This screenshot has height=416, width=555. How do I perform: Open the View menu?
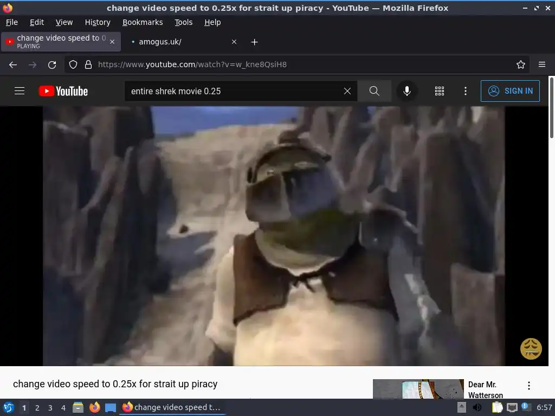pyautogui.click(x=64, y=22)
